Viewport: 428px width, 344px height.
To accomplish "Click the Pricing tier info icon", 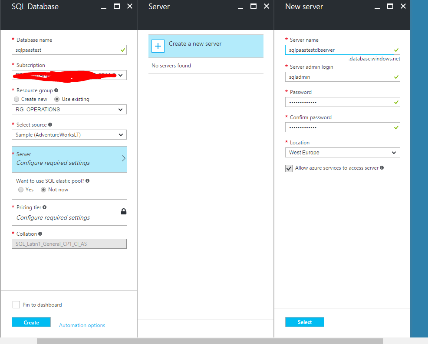I will [x=46, y=207].
